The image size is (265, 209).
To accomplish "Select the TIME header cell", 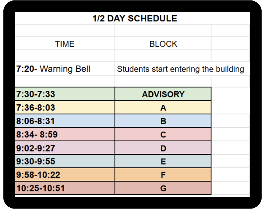I will (x=65, y=44).
